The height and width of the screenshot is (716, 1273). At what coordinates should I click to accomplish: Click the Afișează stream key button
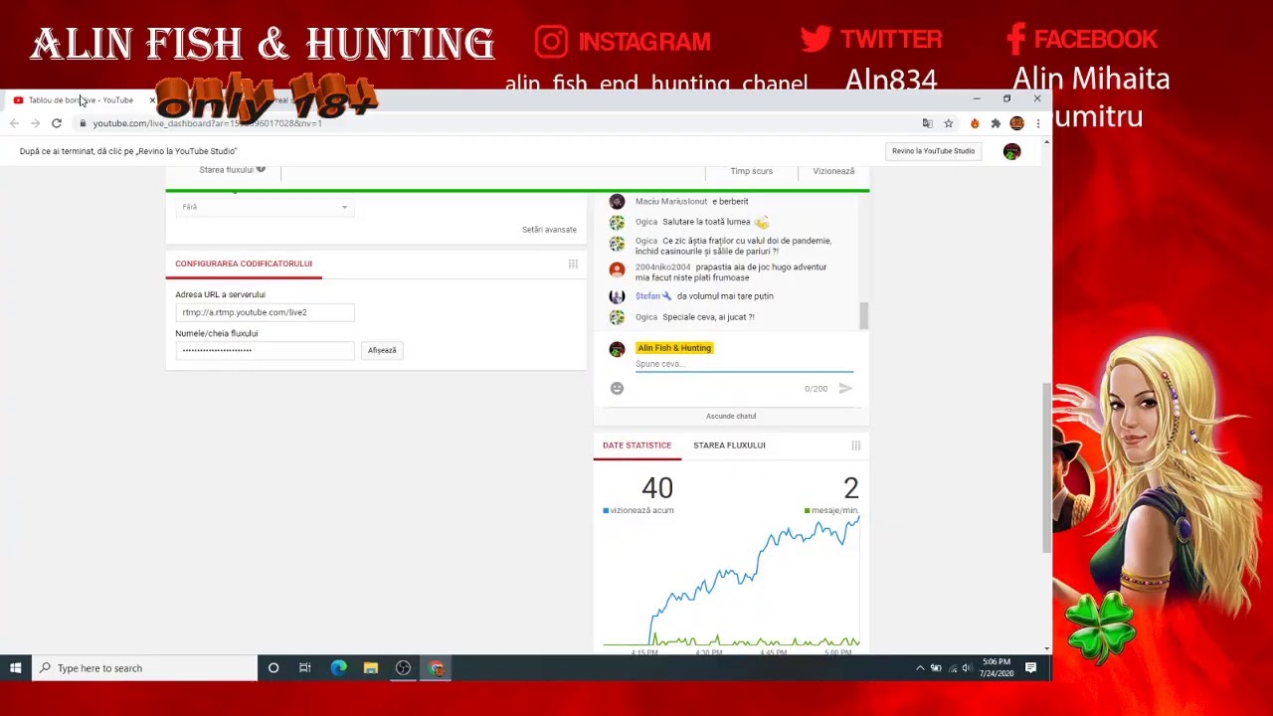(382, 350)
